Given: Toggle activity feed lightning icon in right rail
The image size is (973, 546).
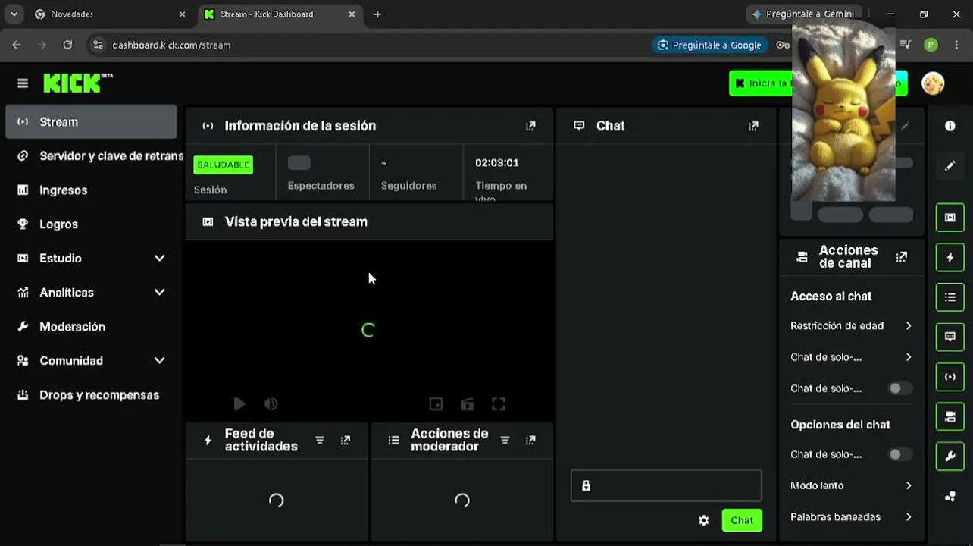Looking at the screenshot, I should point(950,257).
